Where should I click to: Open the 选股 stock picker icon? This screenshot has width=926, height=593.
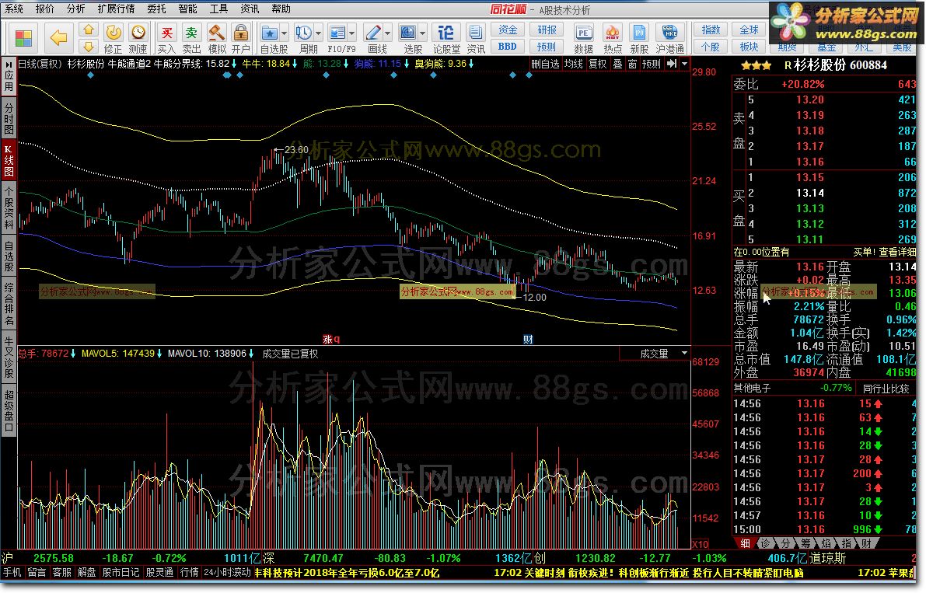(x=407, y=33)
